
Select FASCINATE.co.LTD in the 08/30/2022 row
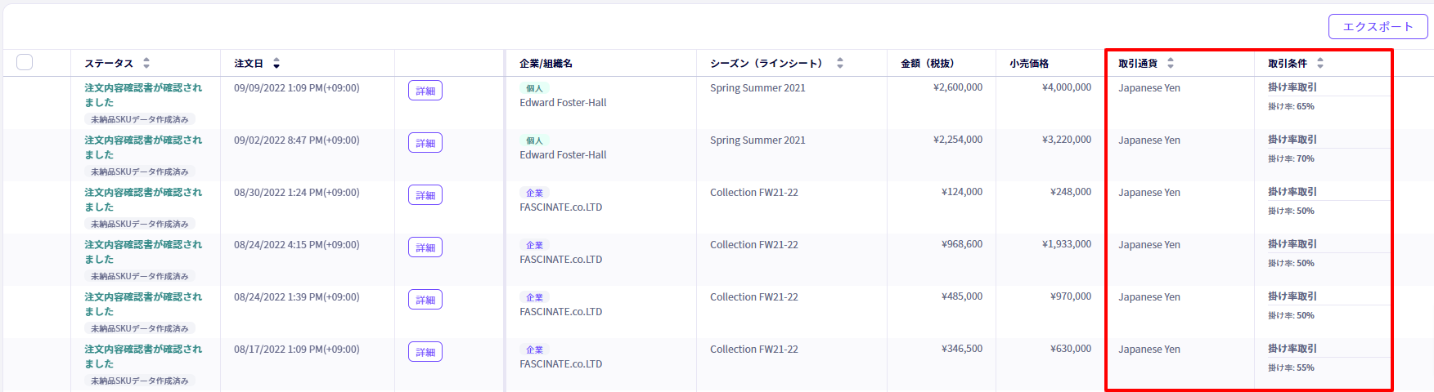click(x=560, y=207)
